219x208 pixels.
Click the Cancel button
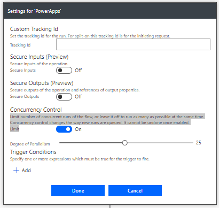click(135, 191)
